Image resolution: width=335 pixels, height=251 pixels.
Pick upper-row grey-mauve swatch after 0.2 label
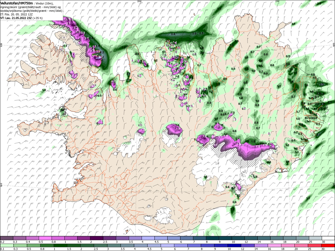click(7, 238)
